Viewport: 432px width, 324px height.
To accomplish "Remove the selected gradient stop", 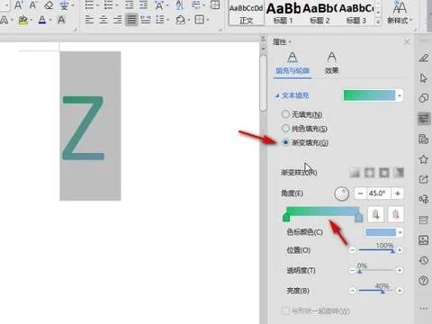I will pyautogui.click(x=395, y=214).
